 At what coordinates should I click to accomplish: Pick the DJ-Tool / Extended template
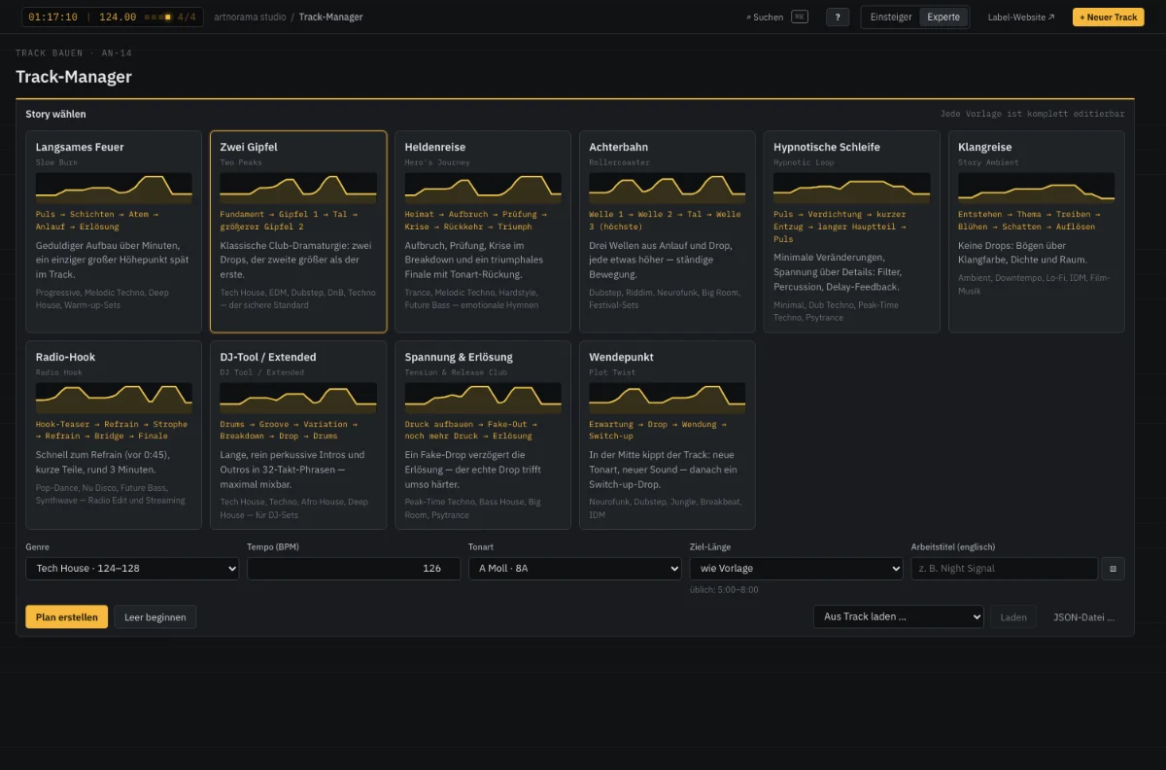tap(298, 435)
